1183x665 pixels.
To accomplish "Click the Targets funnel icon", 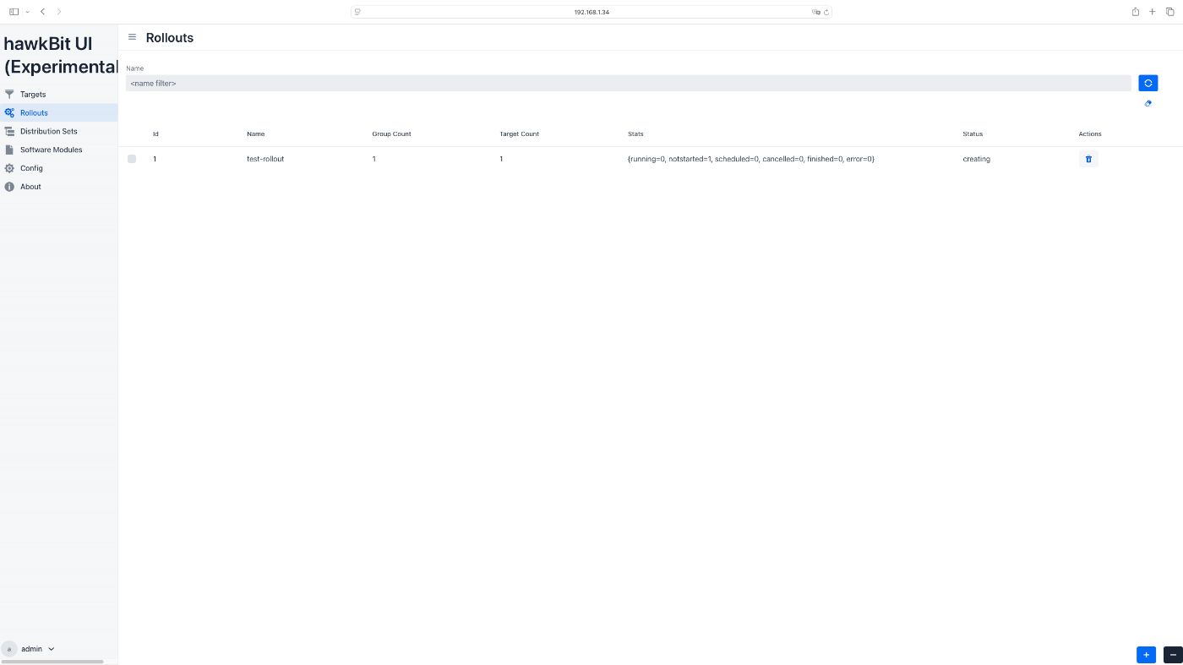I will (x=9, y=95).
